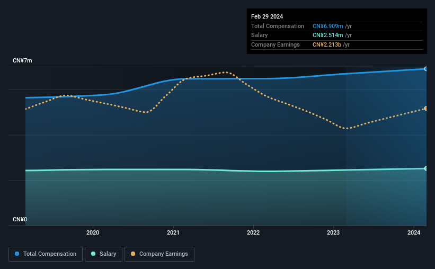Click the Salary tooltip row label

pyautogui.click(x=260, y=35)
